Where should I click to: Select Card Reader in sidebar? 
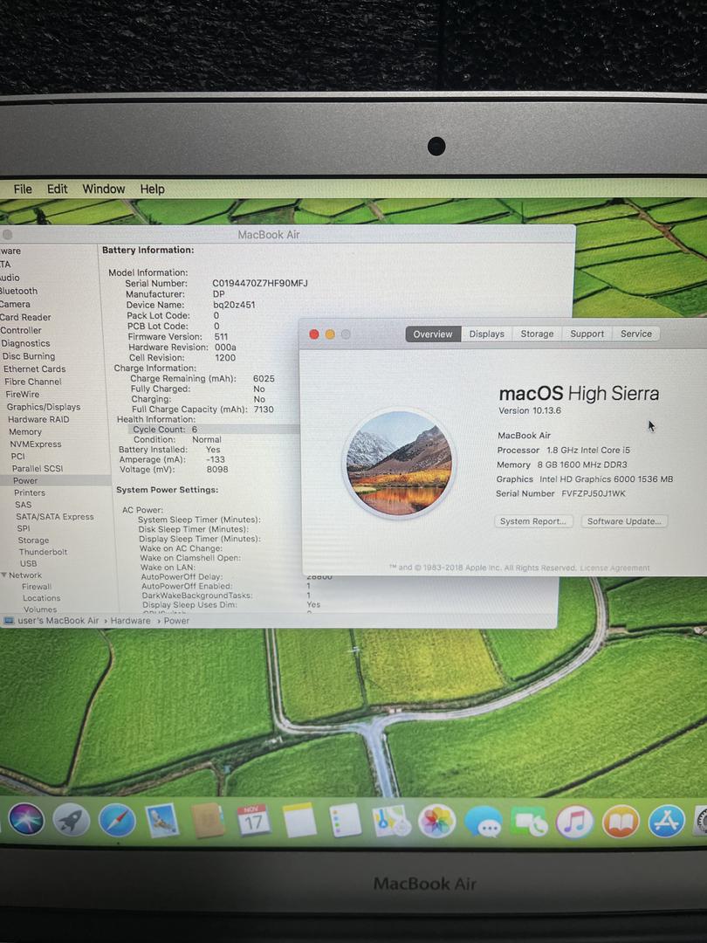(x=25, y=318)
